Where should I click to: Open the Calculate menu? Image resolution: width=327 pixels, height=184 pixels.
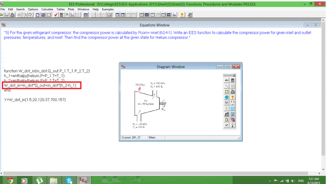click(x=47, y=9)
